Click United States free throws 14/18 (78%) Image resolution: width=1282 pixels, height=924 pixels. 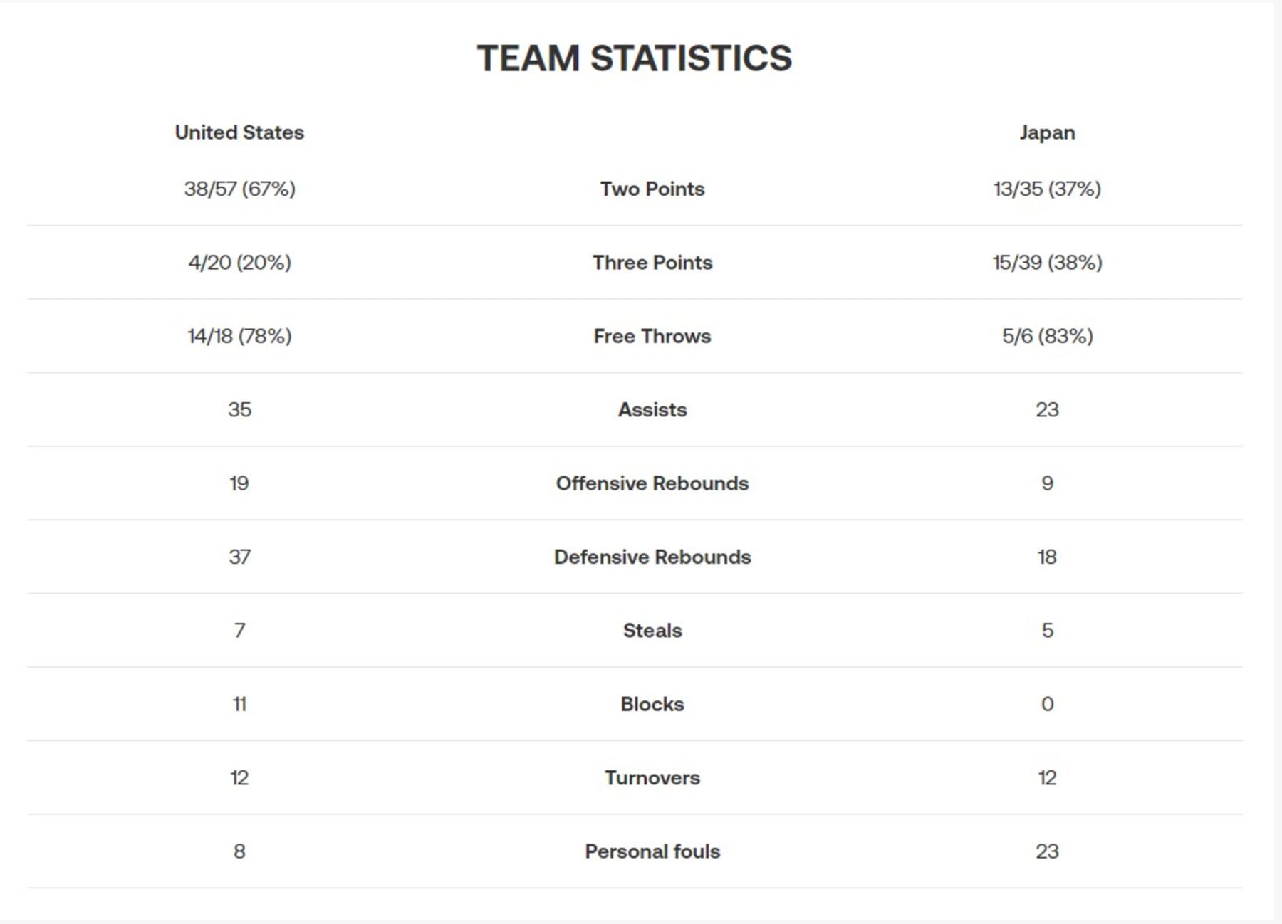coord(239,336)
